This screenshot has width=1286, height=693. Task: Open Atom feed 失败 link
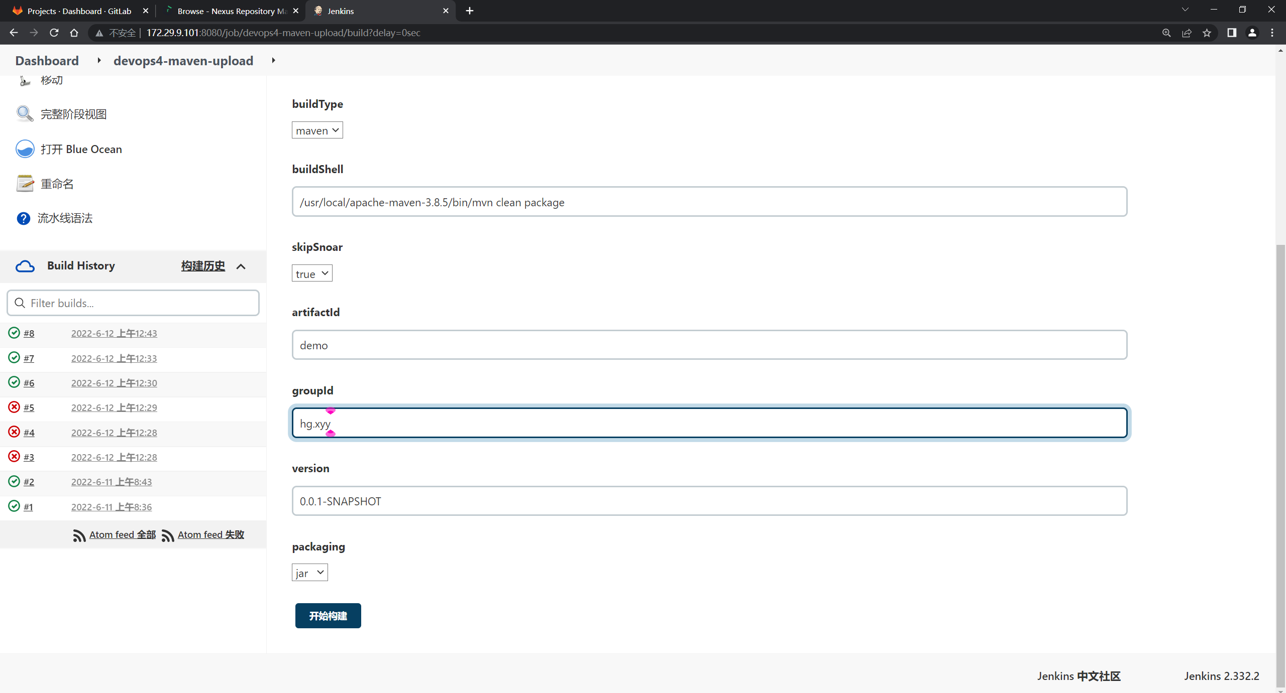[211, 535]
